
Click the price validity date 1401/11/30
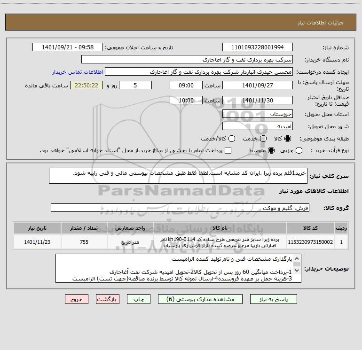point(258,100)
